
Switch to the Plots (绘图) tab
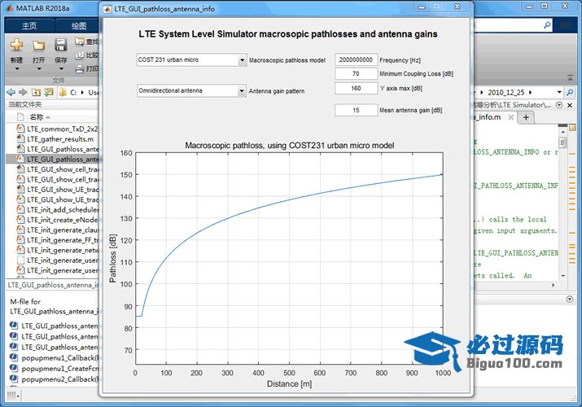pyautogui.click(x=79, y=25)
